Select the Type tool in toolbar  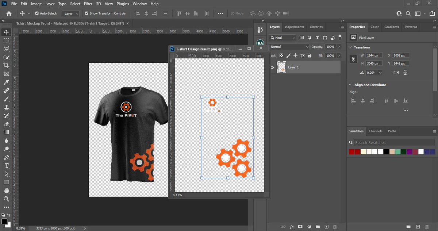(x=6, y=165)
